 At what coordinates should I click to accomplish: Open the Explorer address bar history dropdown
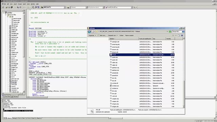pyautogui.click(x=167, y=32)
